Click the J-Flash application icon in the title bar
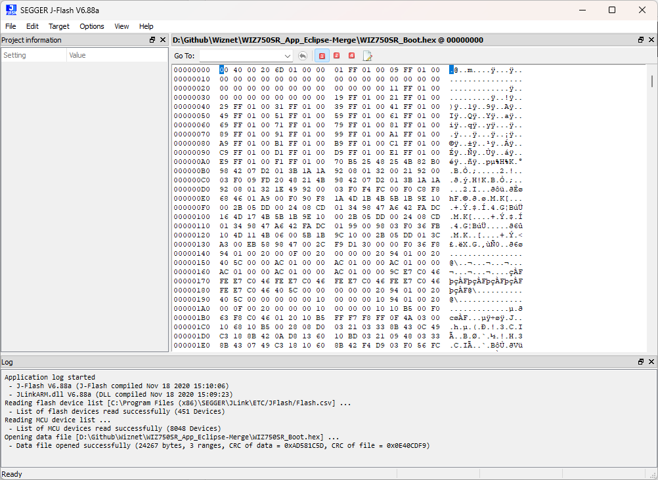 (x=11, y=10)
